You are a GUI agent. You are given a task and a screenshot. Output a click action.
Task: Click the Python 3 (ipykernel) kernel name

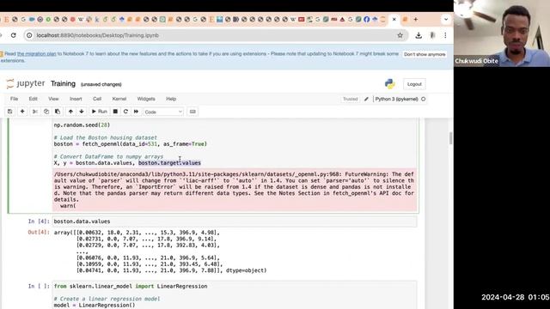point(396,100)
